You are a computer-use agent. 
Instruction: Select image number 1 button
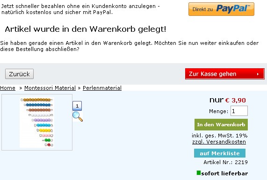pyautogui.click(x=77, y=106)
